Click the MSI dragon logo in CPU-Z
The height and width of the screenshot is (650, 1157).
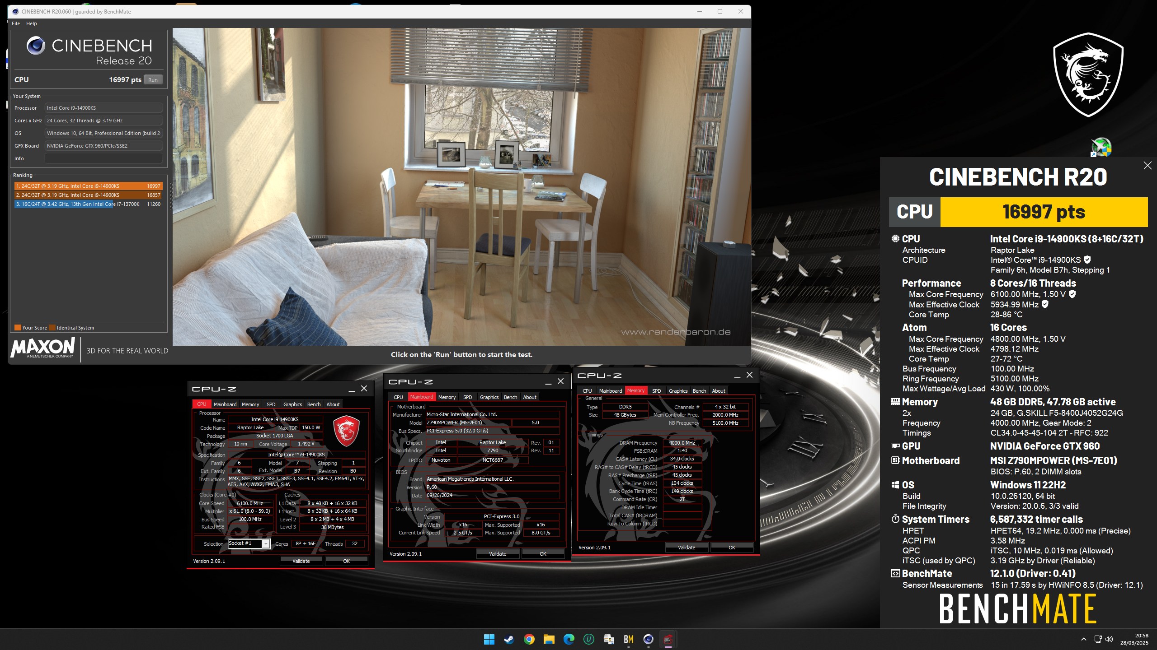[x=346, y=431]
